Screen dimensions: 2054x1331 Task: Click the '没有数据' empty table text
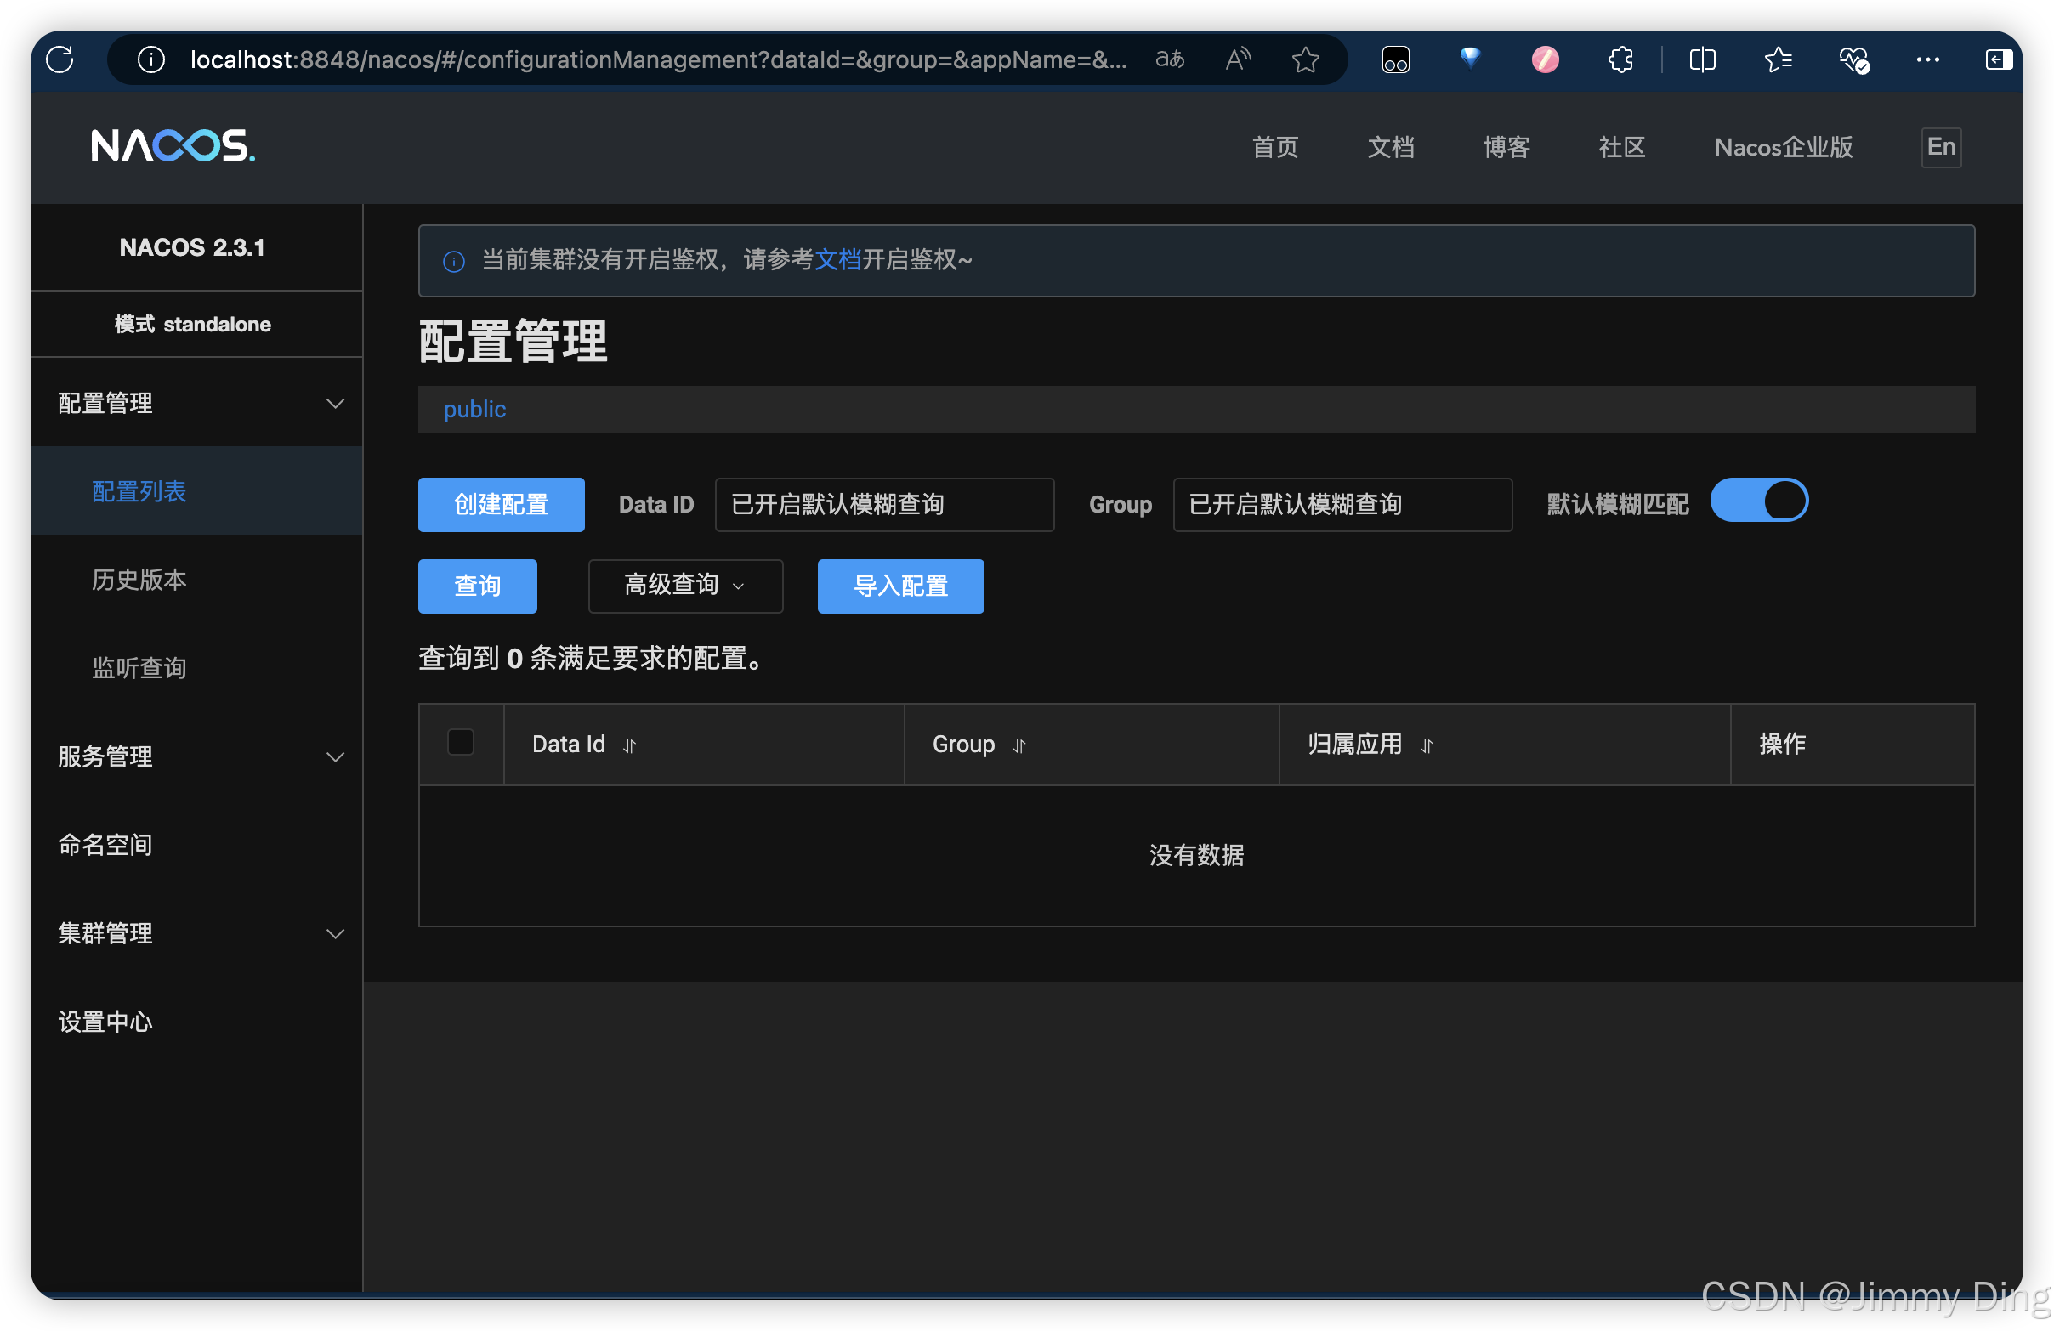point(1197,856)
